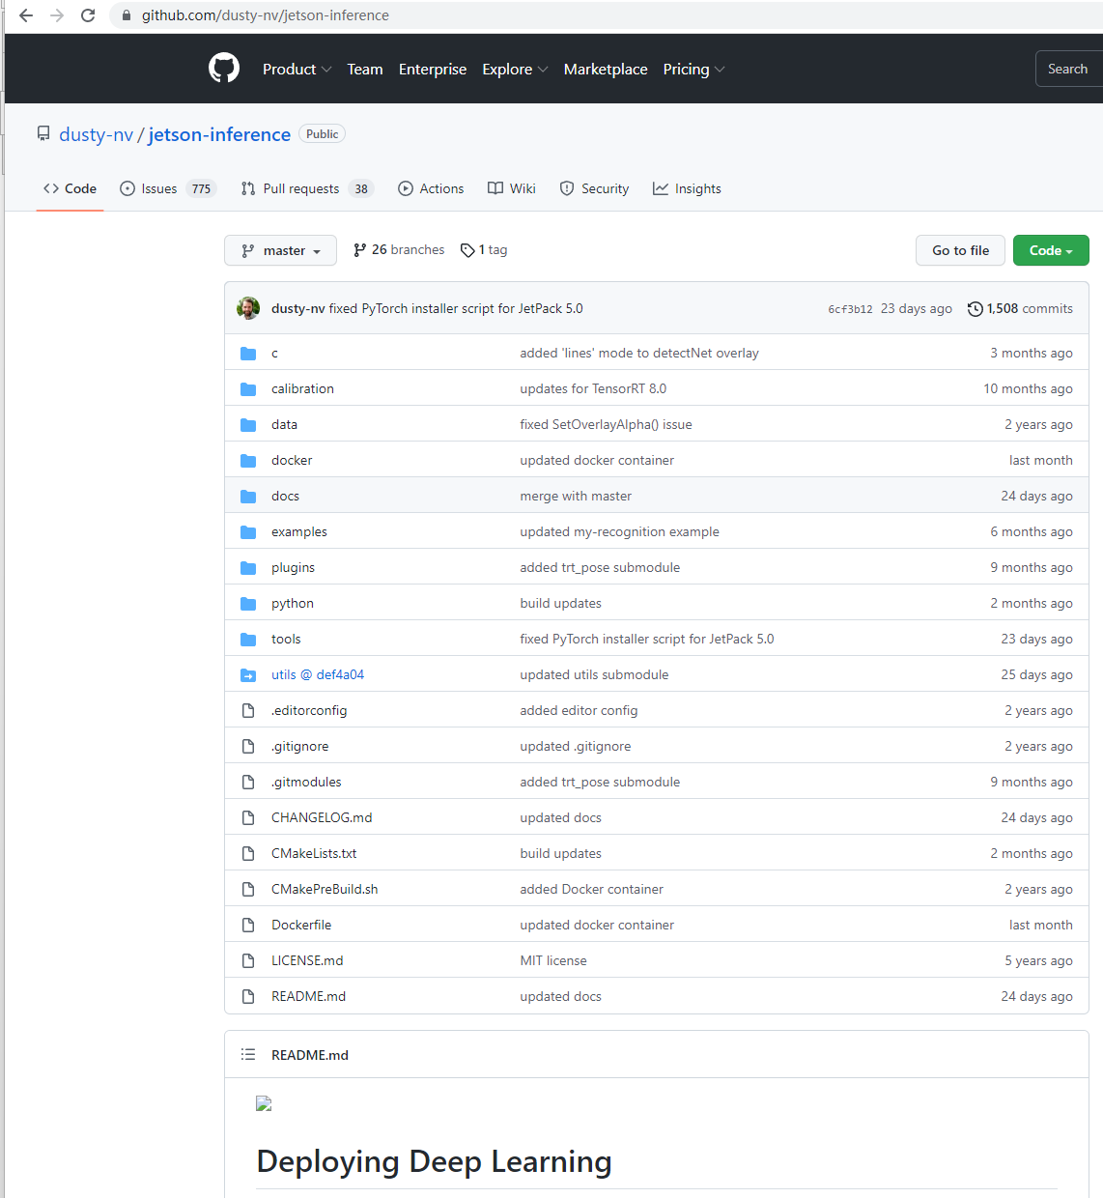Click the GitHub Octocat logo
Viewport: 1103px width, 1198px height.
click(x=224, y=69)
